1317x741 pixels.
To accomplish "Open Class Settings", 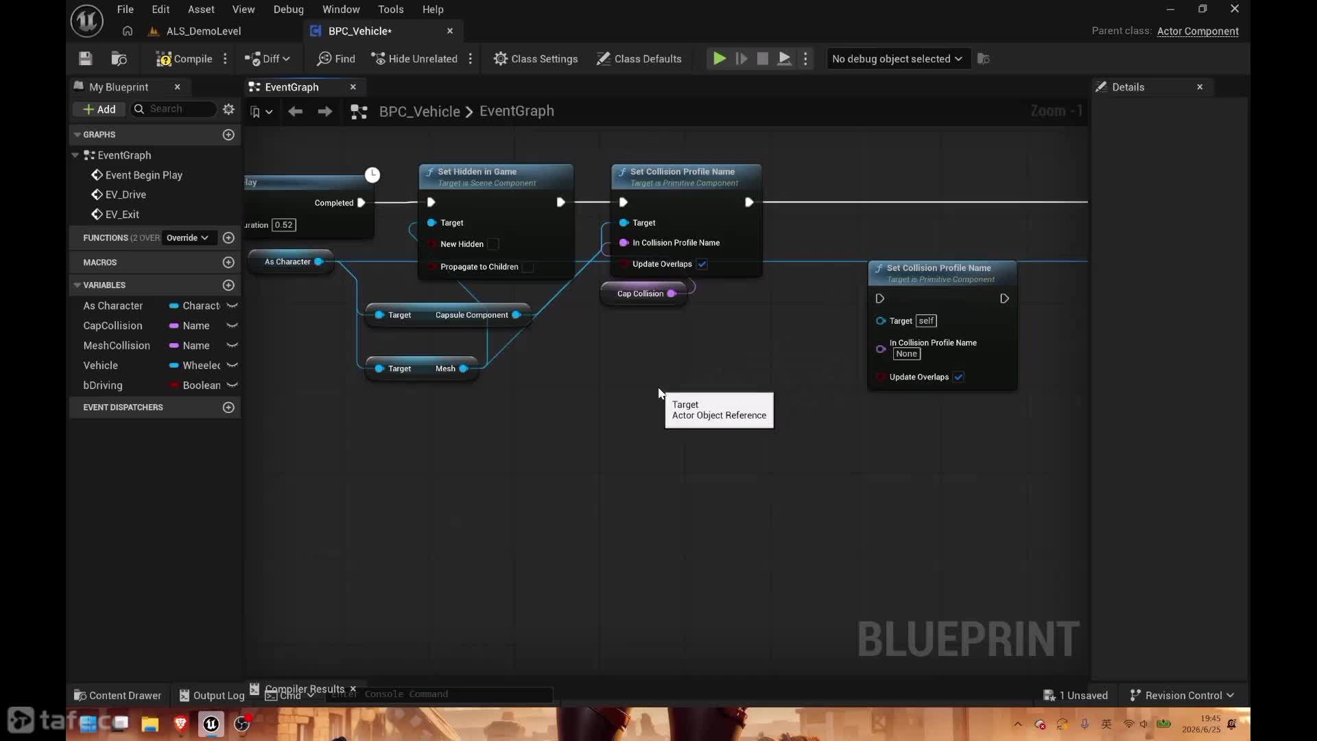I will click(x=536, y=59).
